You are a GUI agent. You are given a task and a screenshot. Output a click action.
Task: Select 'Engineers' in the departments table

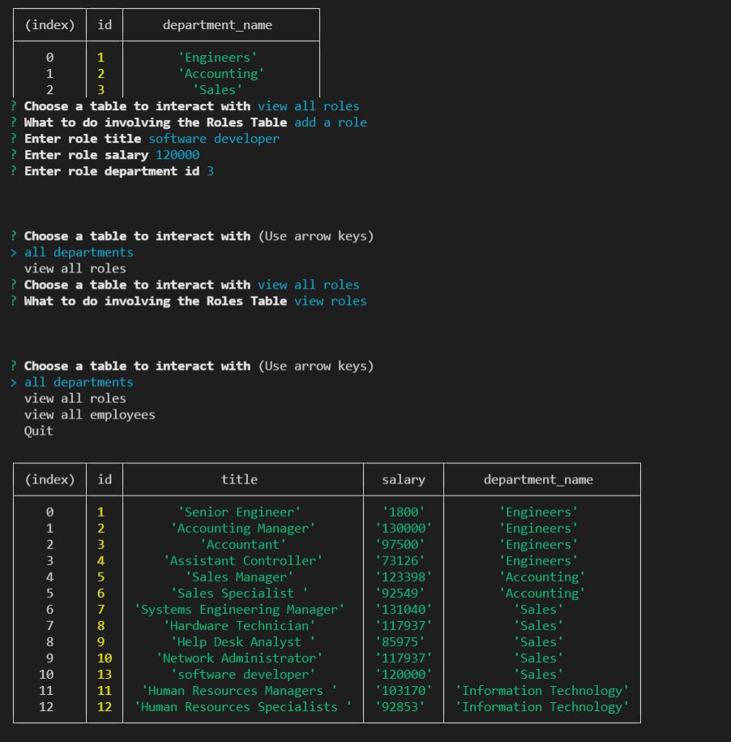pos(220,57)
